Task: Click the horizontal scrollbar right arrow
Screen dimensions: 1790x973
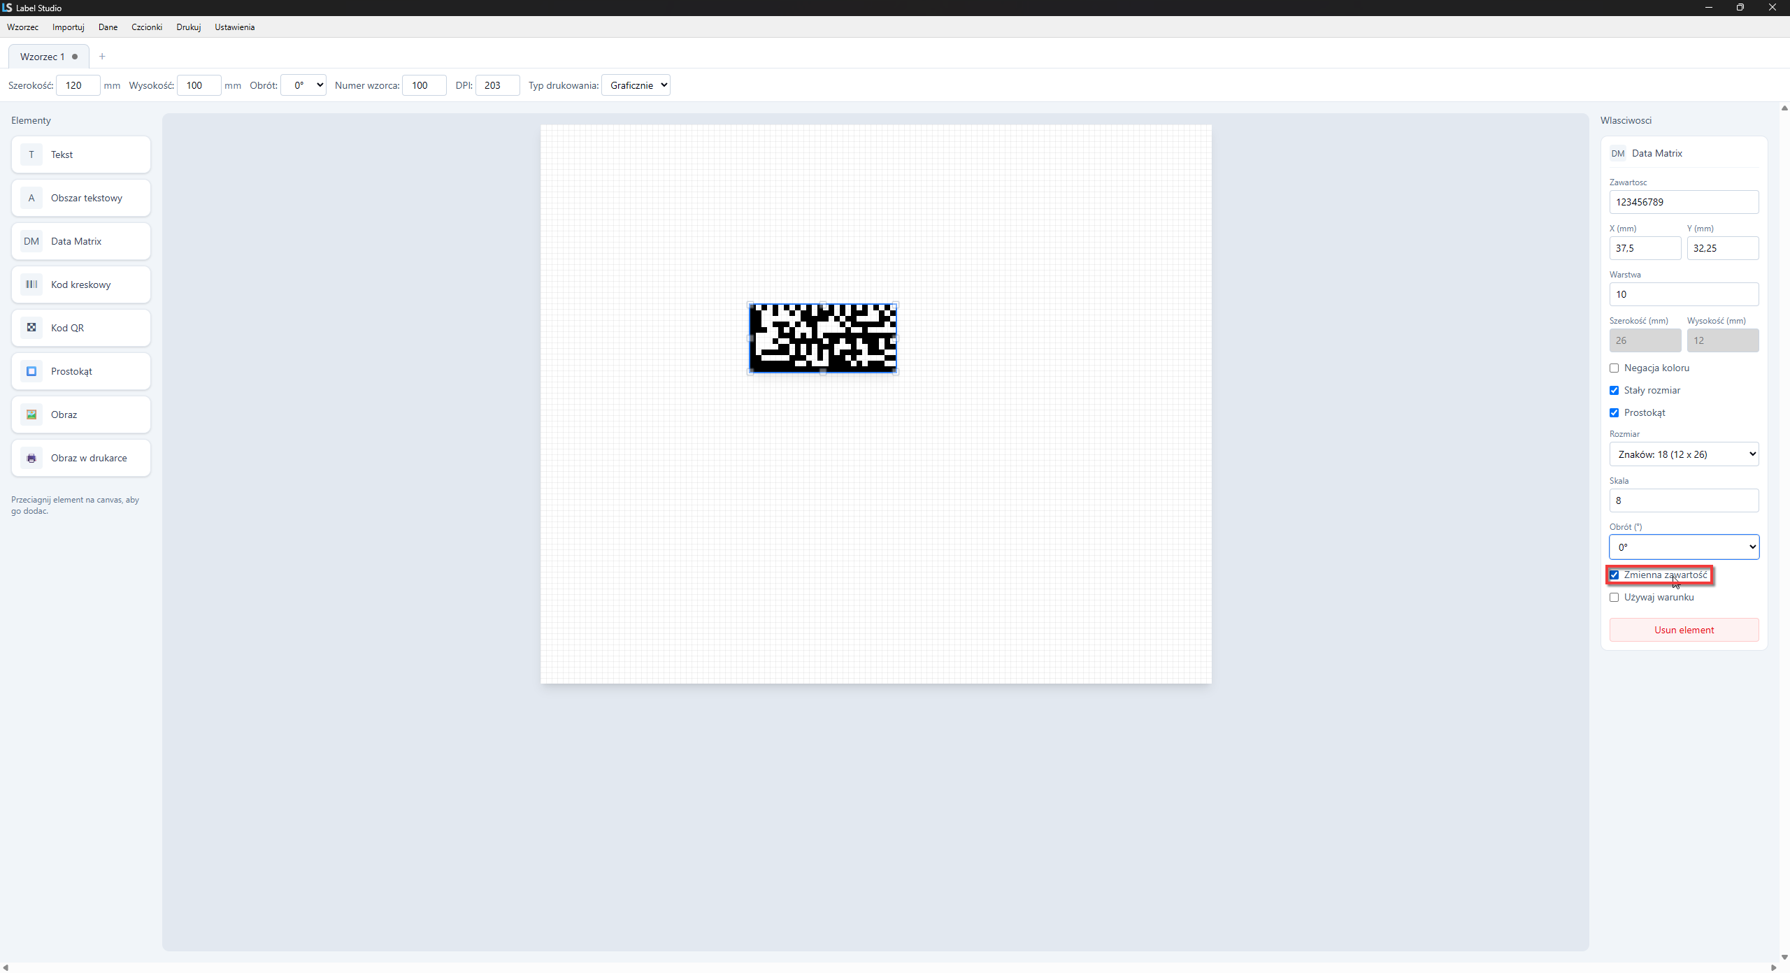Action: pos(1773,967)
